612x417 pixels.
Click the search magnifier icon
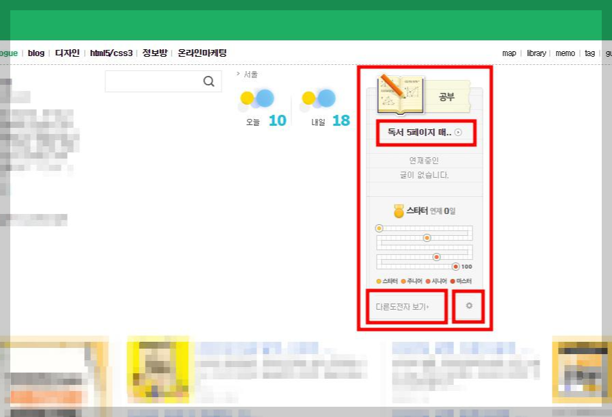pyautogui.click(x=209, y=81)
